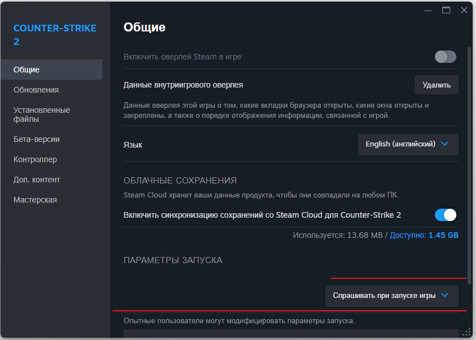Click the chevron arrow next to English (английский)
476x340 pixels.
(x=445, y=144)
